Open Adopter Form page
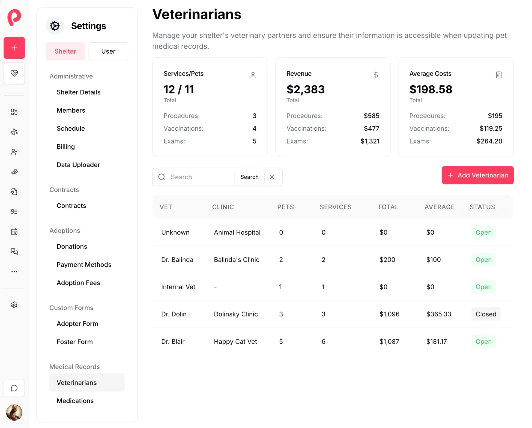The width and height of the screenshot is (532, 428). coord(77,324)
